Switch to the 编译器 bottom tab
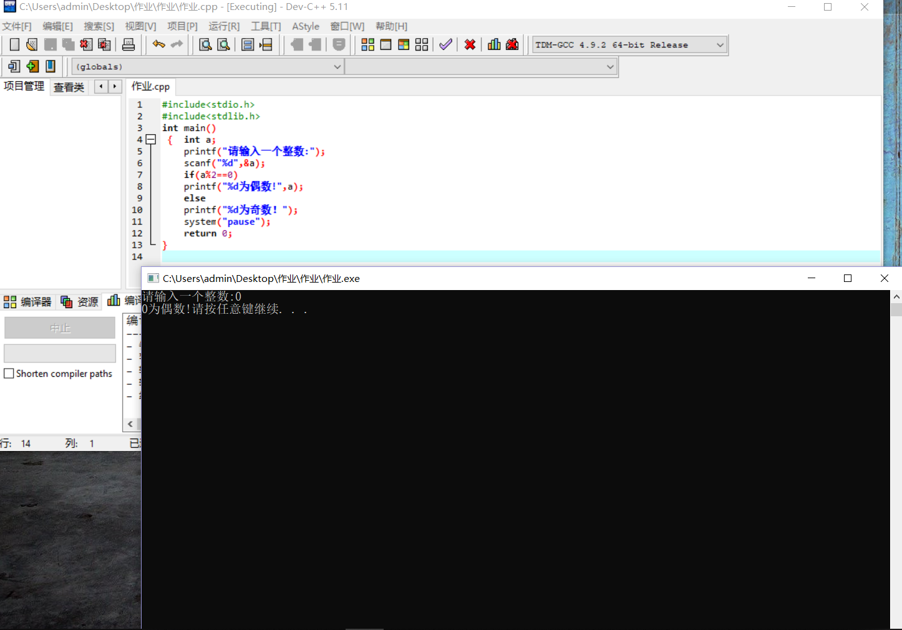The height and width of the screenshot is (630, 902). tap(28, 302)
